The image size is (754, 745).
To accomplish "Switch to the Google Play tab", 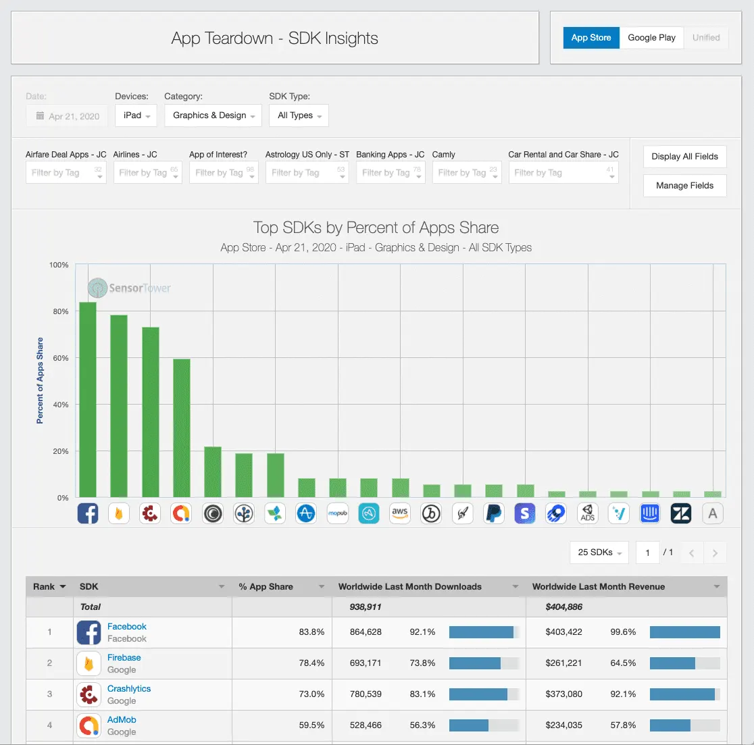I will (x=651, y=38).
